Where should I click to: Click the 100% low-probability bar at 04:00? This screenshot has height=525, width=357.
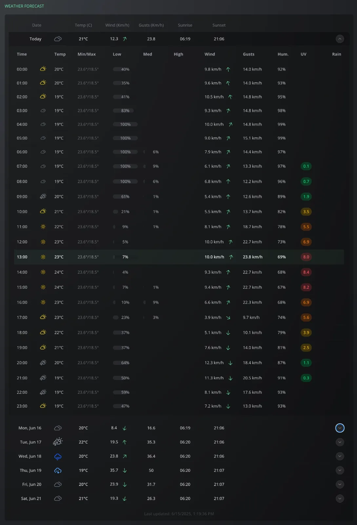point(125,124)
